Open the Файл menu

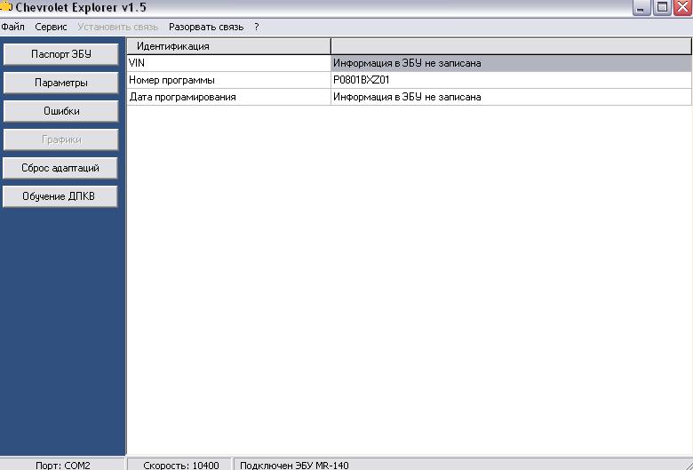coord(12,27)
